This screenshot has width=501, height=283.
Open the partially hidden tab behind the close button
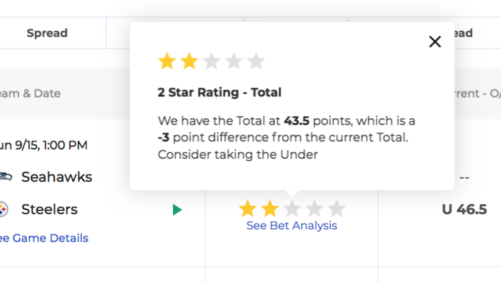(463, 33)
